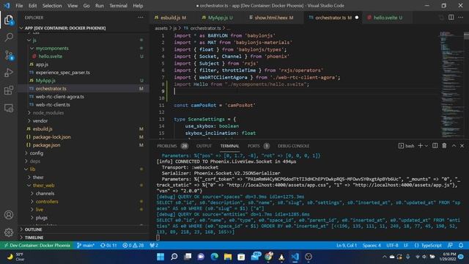Switch to Output panel tab
469x264 pixels.
[204, 146]
